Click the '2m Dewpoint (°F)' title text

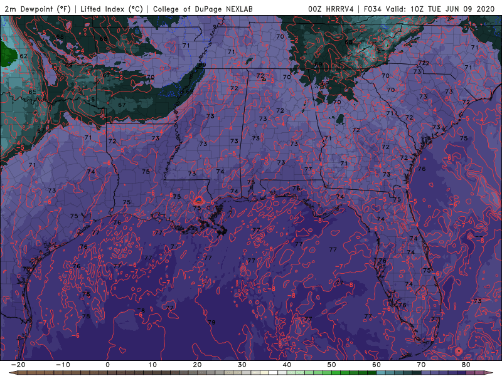point(38,9)
